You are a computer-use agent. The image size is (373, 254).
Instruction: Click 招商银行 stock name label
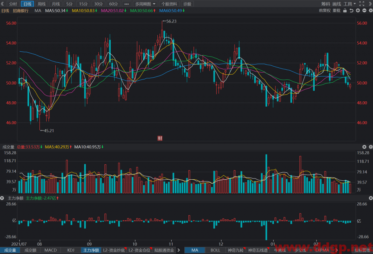coord(21,11)
